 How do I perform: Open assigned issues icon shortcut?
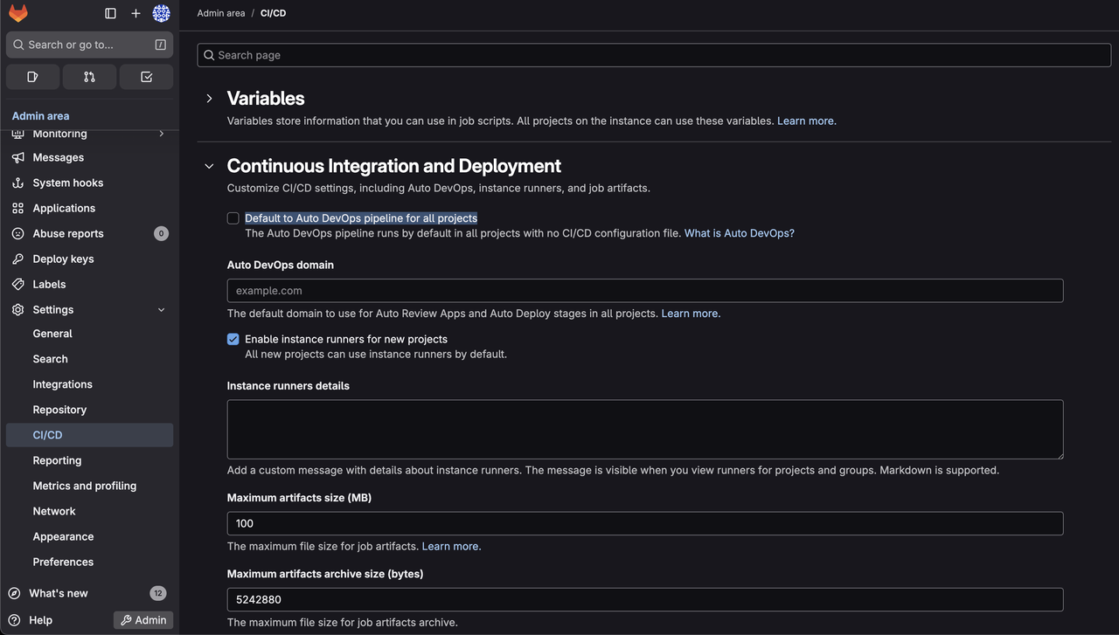click(32, 77)
